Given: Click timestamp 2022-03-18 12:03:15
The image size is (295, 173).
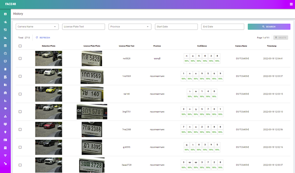Looking at the screenshot, I should coord(273,94).
